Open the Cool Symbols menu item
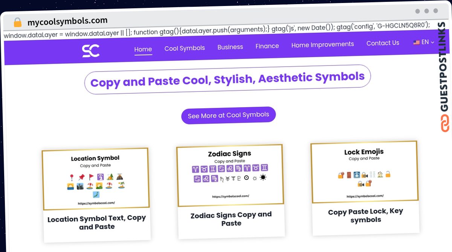The height and width of the screenshot is (252, 452). tap(185, 48)
